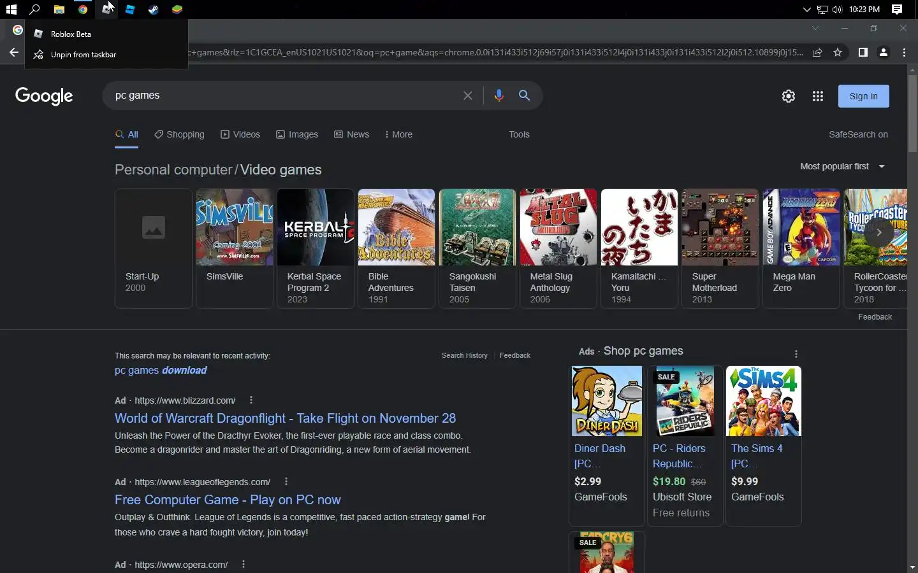Advance the games carousel with the next arrow
This screenshot has width=918, height=573.
878,232
